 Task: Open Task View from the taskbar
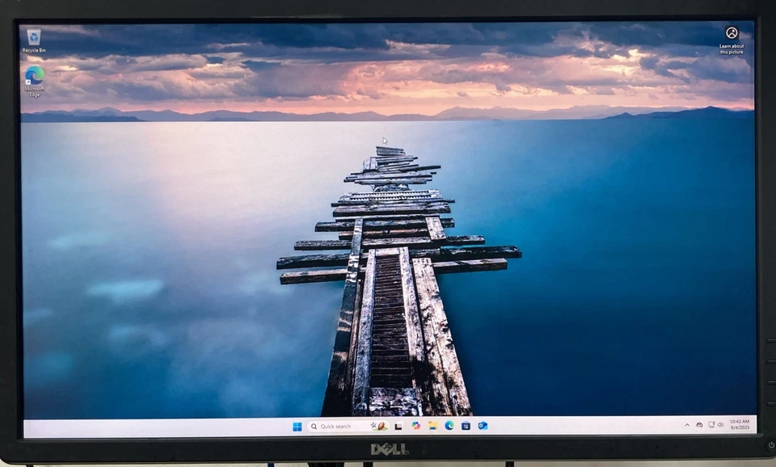[399, 426]
